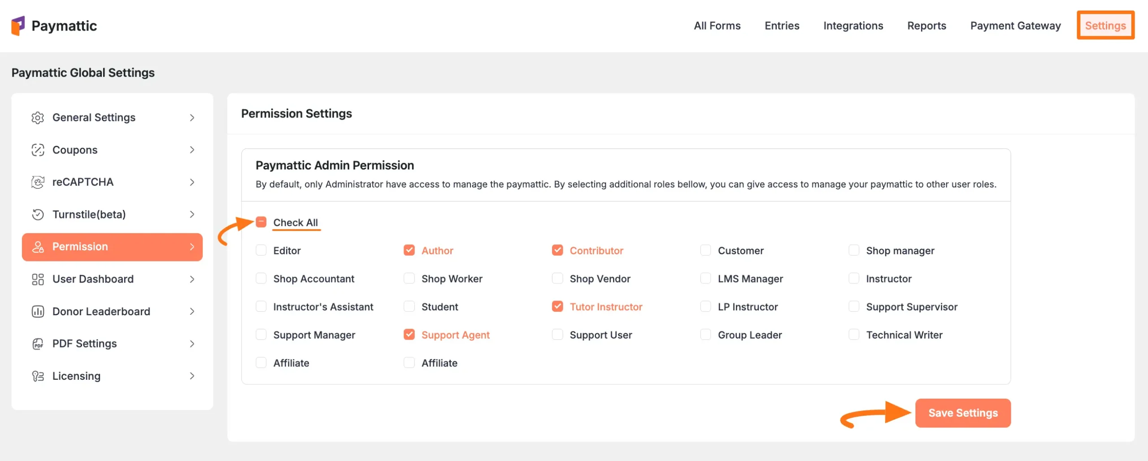Expand the Donor Leaderboard chevron
This screenshot has width=1148, height=461.
coord(192,311)
